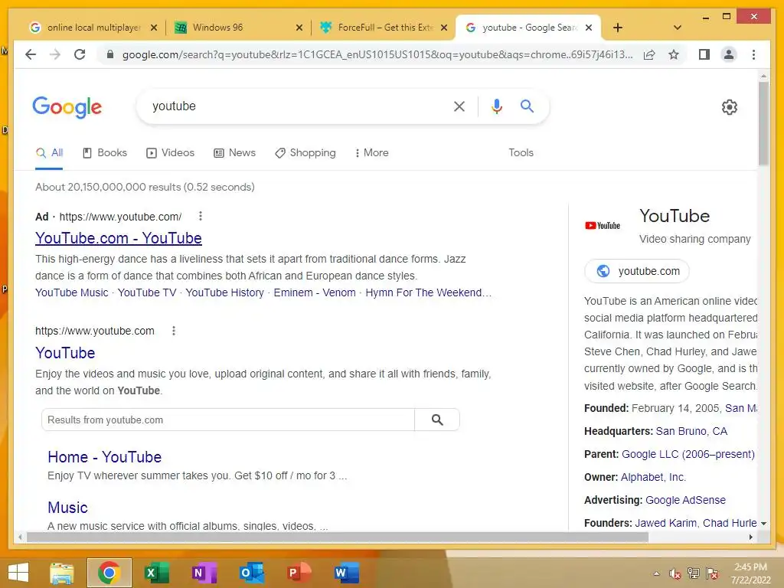
Task: Launch Excel from the taskbar
Action: [x=156, y=573]
